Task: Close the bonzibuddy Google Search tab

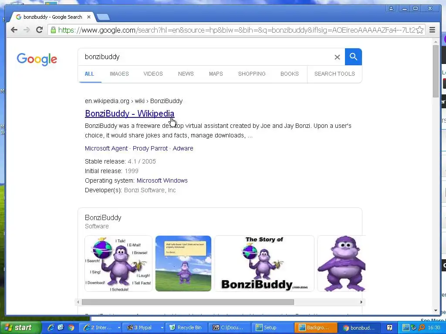Action: point(89,17)
